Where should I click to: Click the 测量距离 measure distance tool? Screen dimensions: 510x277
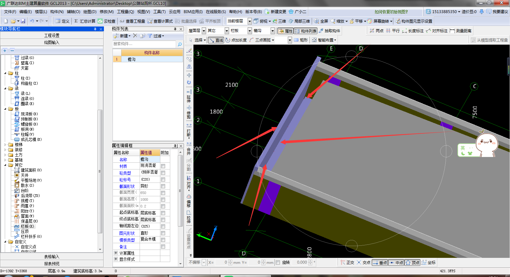coord(461,31)
